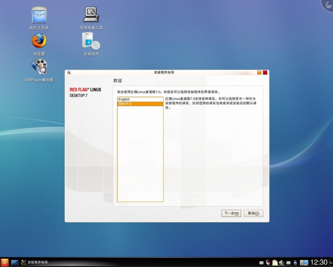
Task: Click the installer wizard title bar icon
Action: [69, 72]
